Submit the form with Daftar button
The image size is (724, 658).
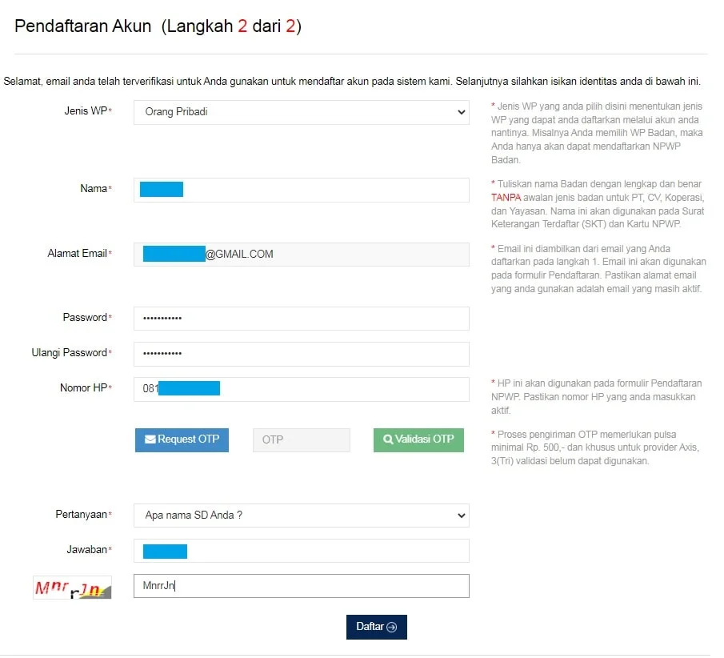[376, 627]
